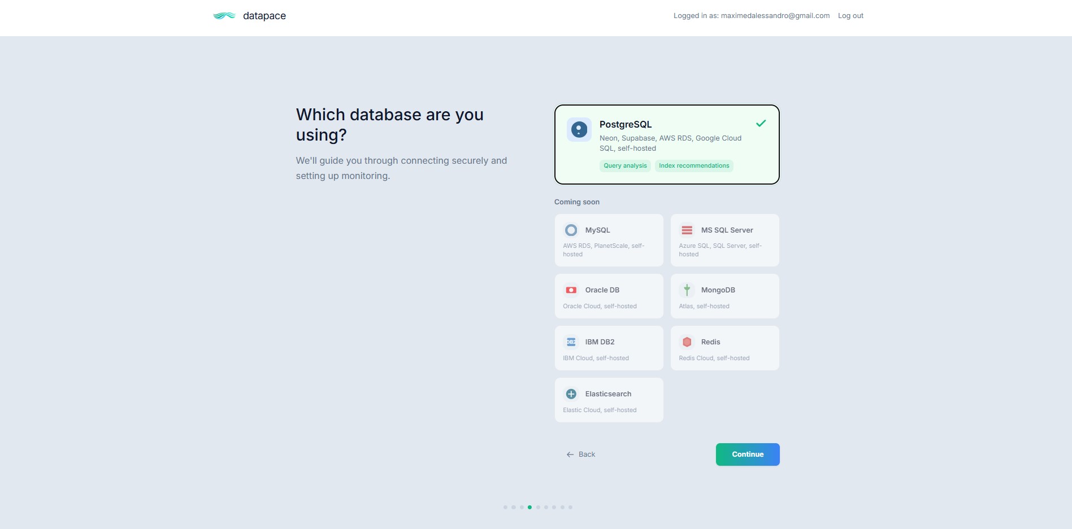
Task: Select the MongoDB database card
Action: coord(724,295)
